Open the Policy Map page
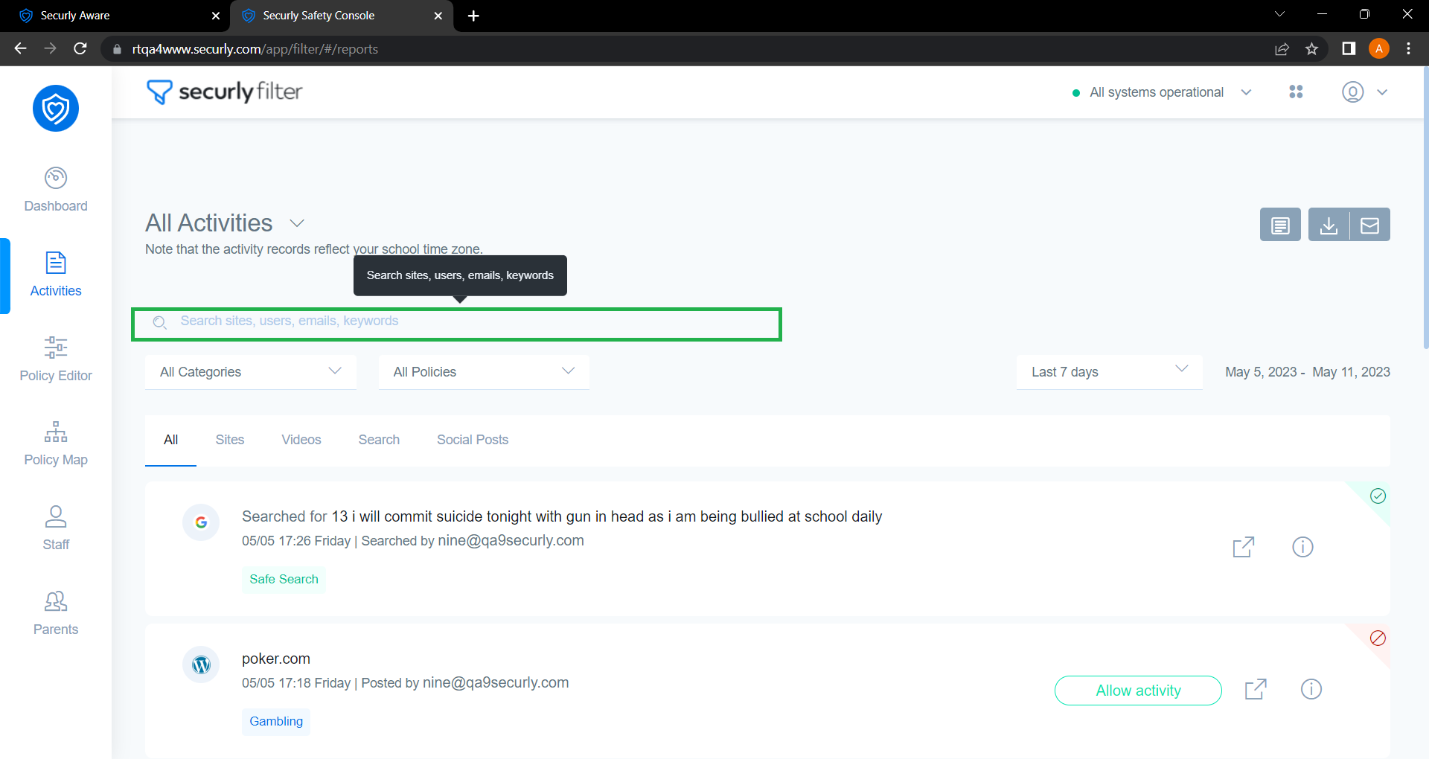 coord(56,443)
